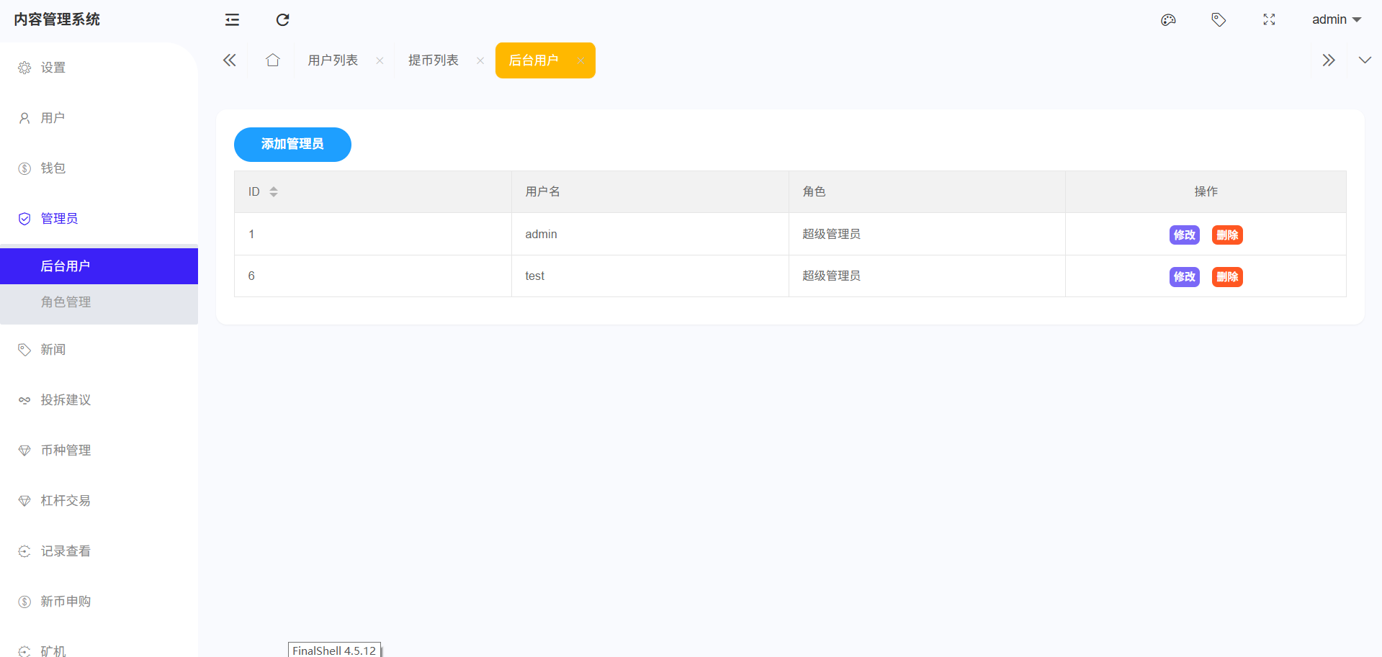
Task: Expand the 钱包 sidebar menu
Action: click(53, 168)
